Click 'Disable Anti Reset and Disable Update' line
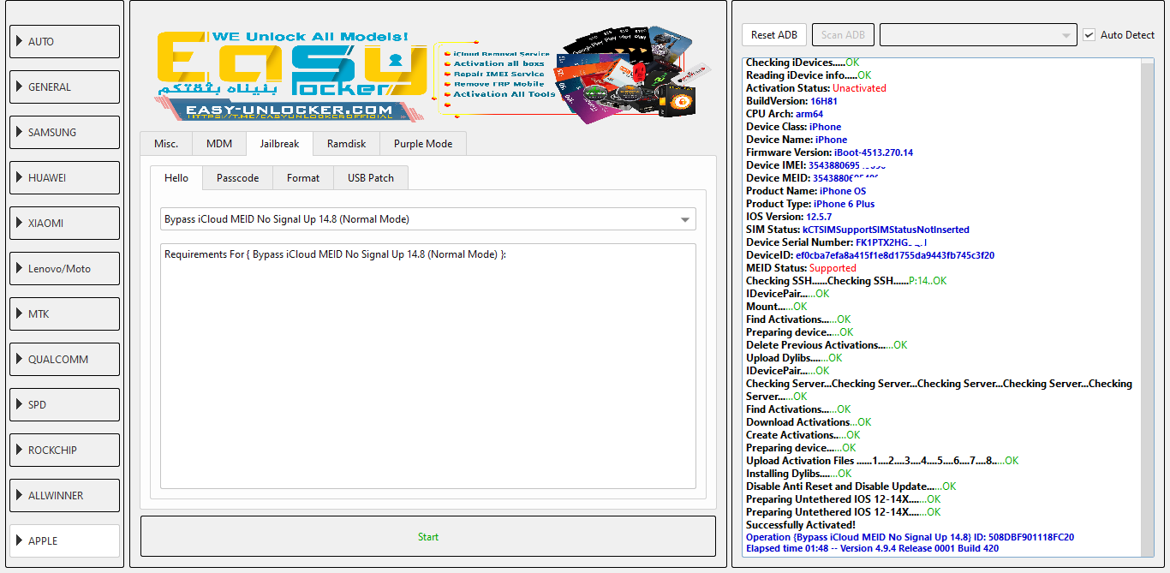 (851, 486)
